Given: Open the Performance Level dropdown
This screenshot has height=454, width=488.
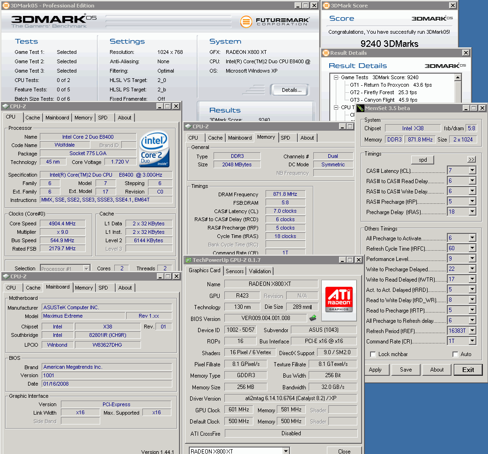Looking at the screenshot, I should tap(473, 259).
